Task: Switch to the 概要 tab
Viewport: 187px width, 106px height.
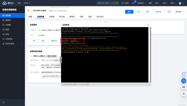Action: coord(30,17)
